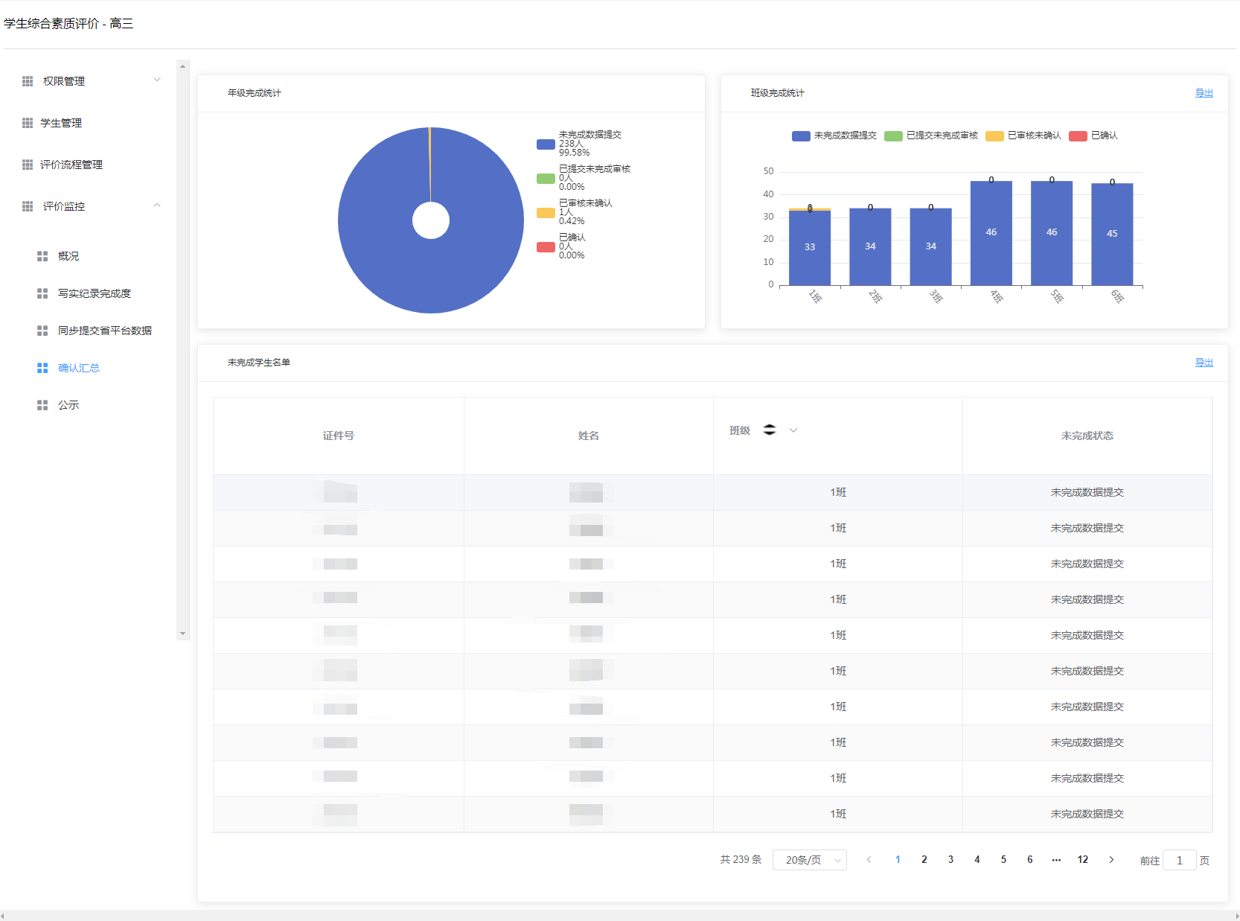Export 班级完成统计 via 导出 link
The image size is (1240, 921).
click(1204, 93)
